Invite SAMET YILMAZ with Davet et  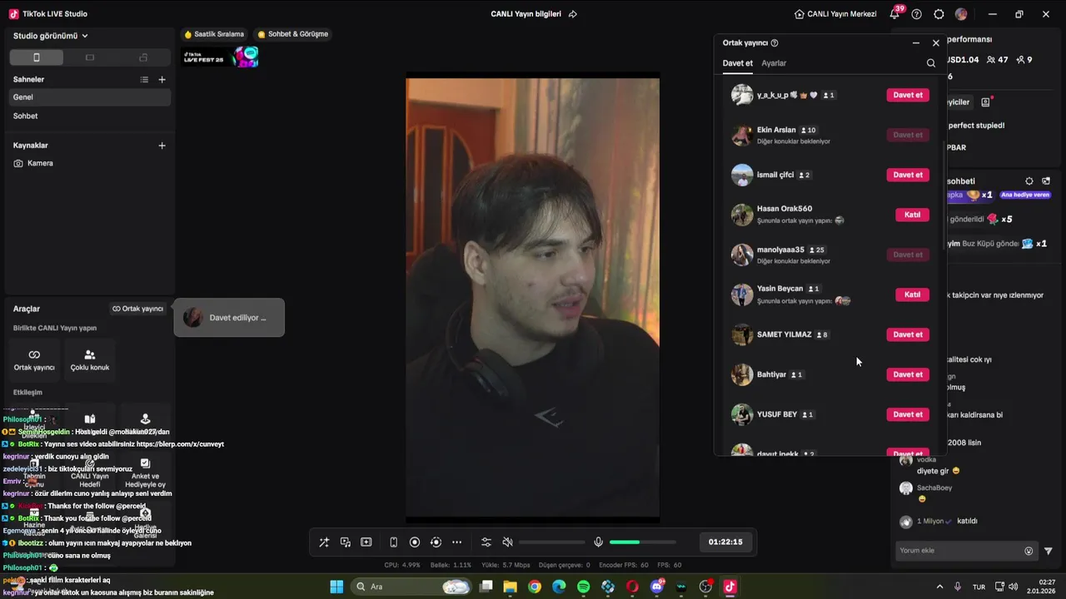(908, 334)
